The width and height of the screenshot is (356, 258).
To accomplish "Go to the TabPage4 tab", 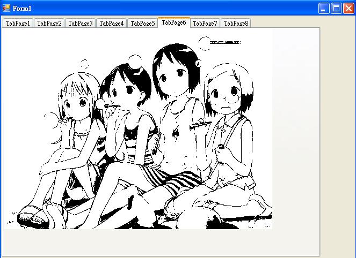I will pyautogui.click(x=111, y=23).
